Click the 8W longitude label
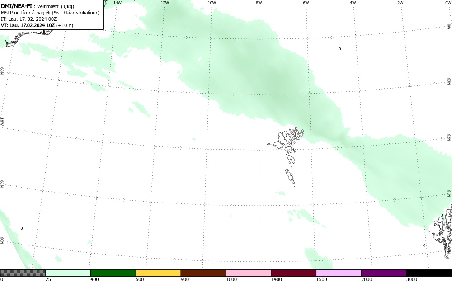 259,3
